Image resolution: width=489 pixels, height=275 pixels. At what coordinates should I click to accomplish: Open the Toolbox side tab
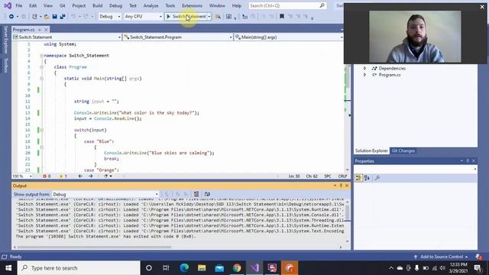(5, 65)
